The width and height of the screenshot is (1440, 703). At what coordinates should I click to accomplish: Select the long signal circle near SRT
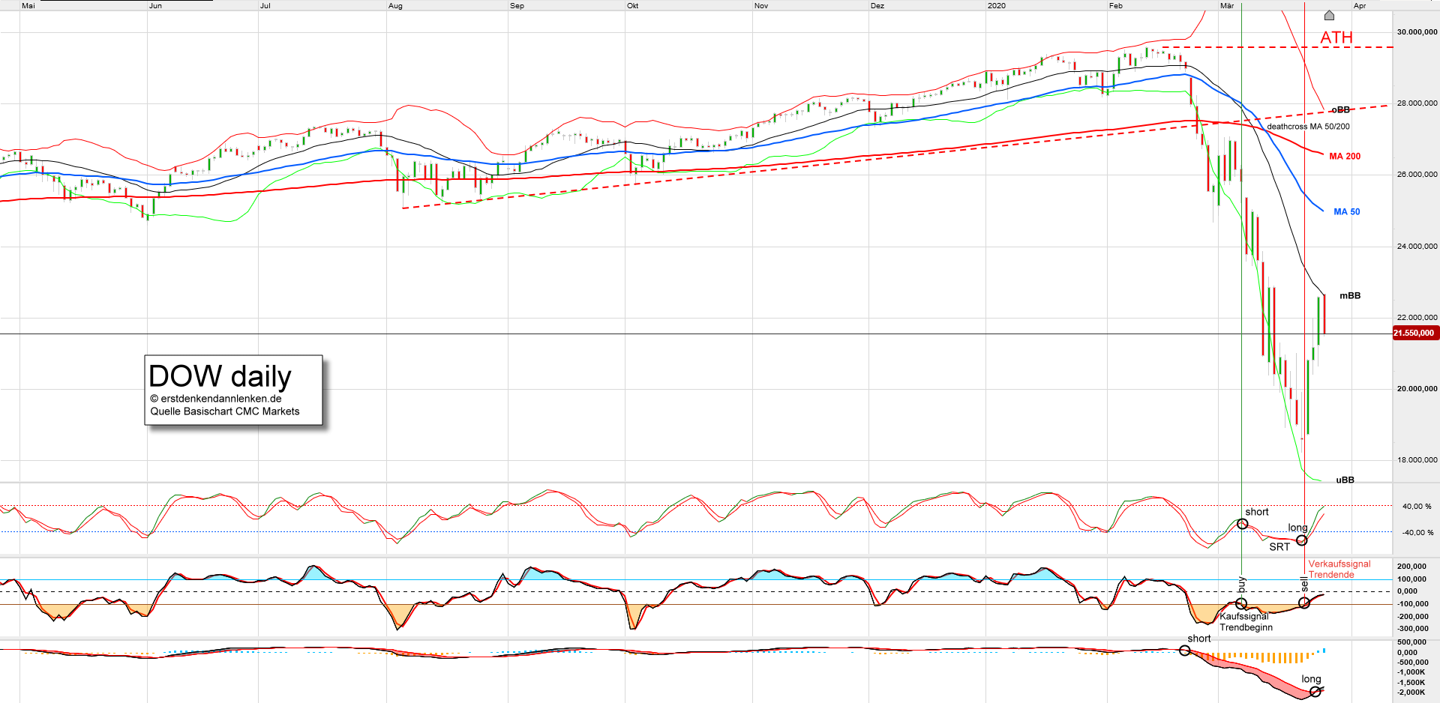1302,540
